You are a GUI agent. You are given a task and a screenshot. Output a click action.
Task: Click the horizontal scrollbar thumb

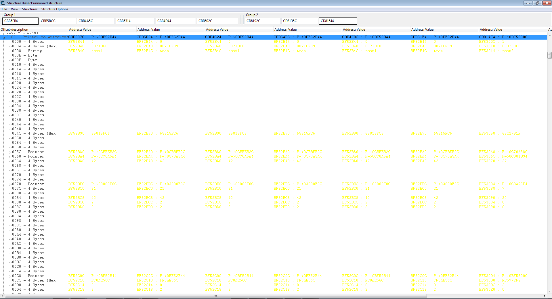(x=216, y=296)
